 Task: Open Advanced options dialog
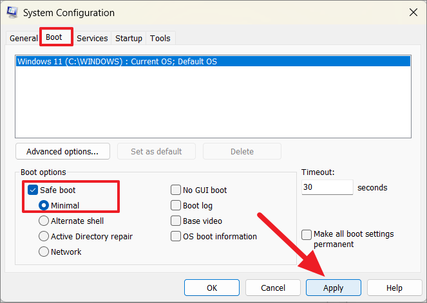coord(62,151)
